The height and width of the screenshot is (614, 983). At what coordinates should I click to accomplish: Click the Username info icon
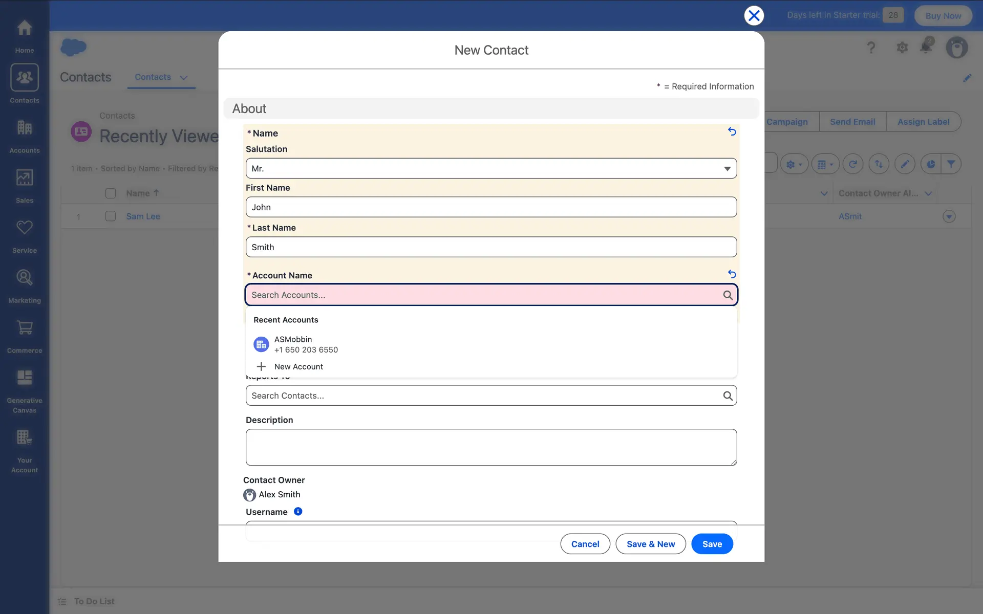(298, 511)
